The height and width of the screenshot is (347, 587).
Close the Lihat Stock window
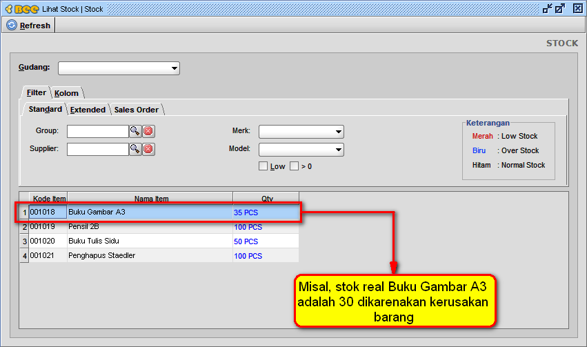point(578,8)
